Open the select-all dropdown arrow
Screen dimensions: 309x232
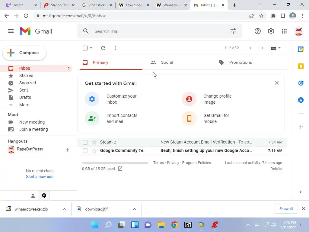point(91,48)
